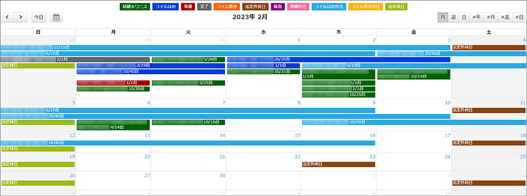Select day number 27

(x=147, y=175)
